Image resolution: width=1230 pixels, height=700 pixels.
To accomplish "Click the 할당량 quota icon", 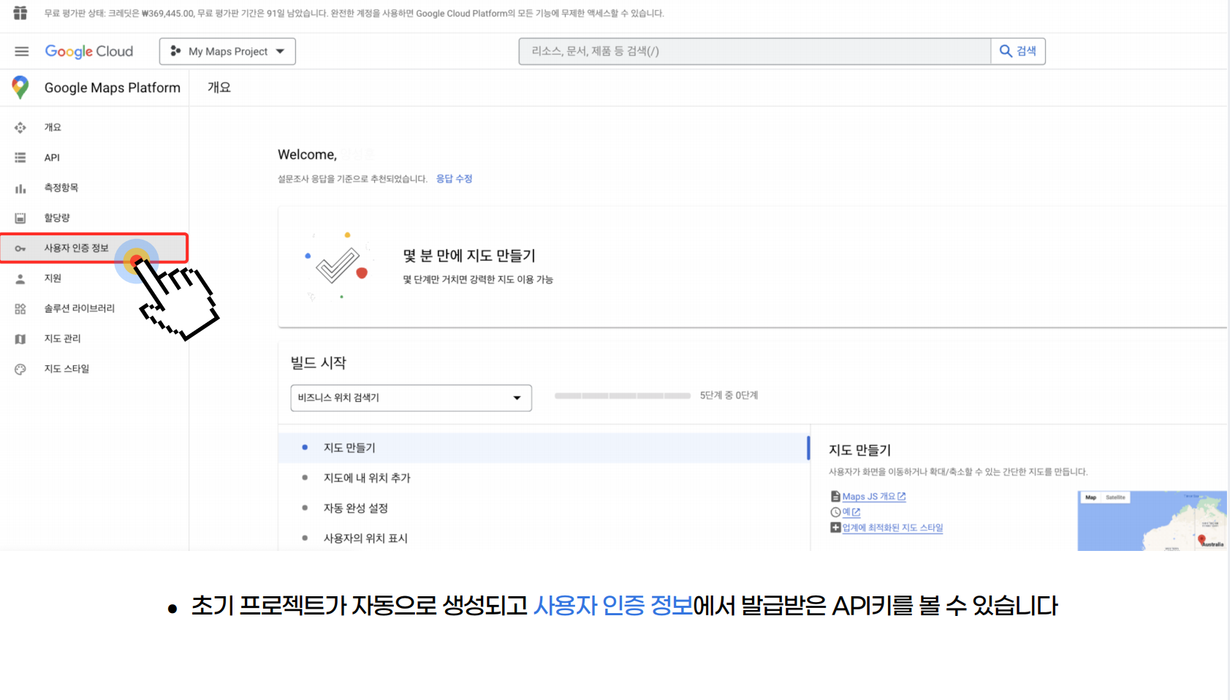I will pyautogui.click(x=20, y=218).
